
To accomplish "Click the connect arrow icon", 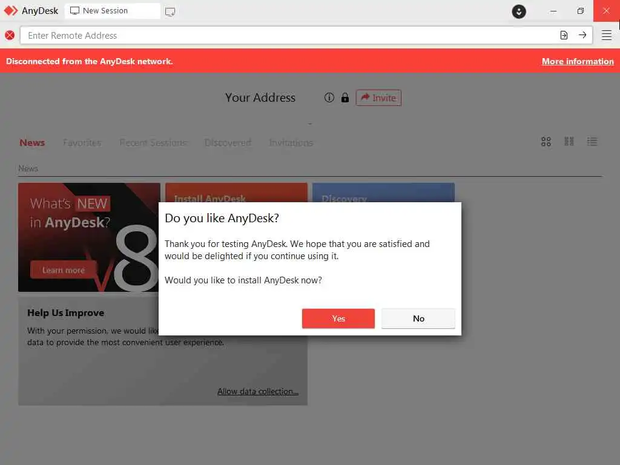I will click(x=582, y=35).
